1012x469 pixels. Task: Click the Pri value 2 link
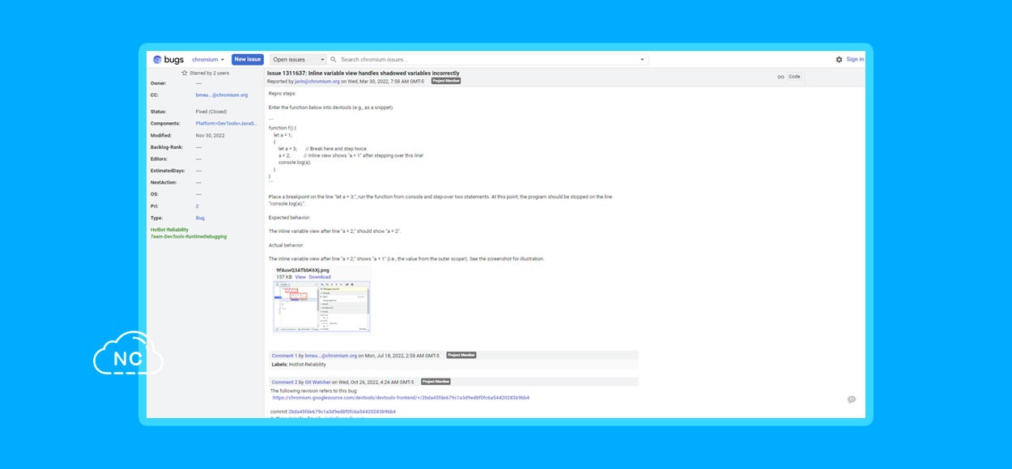click(x=197, y=206)
